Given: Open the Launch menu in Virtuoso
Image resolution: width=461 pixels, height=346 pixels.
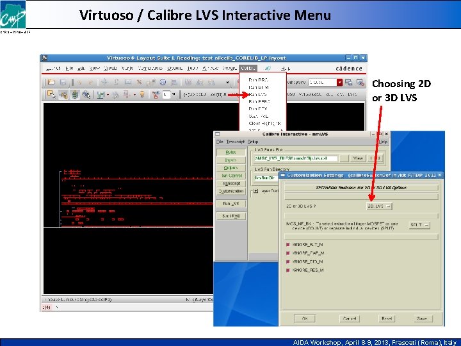Looking at the screenshot, I should (53, 69).
